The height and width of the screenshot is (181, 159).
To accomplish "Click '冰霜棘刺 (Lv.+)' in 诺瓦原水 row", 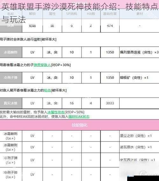I will tap(10, 147).
